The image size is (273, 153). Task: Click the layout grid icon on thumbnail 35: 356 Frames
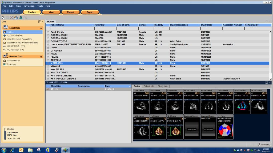(x=249, y=93)
